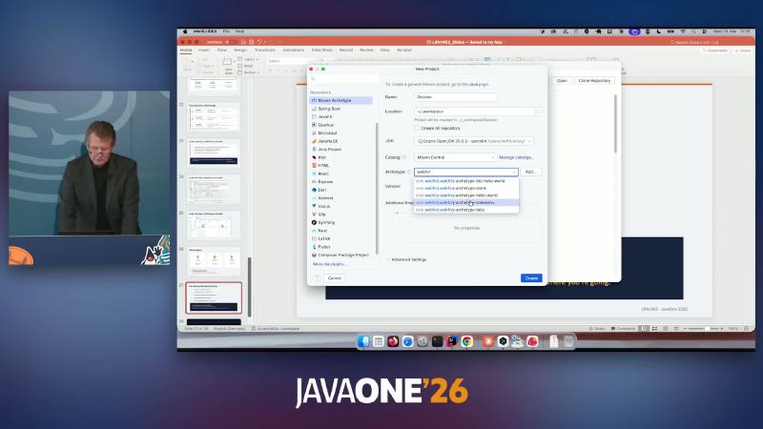Select the Maven Archetype generator
Image resolution: width=763 pixels, height=429 pixels.
(341, 101)
